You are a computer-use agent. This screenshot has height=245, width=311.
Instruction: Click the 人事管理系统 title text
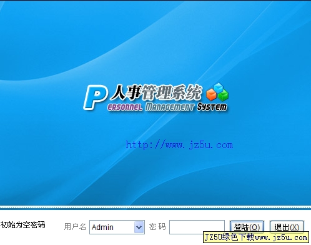click(156, 92)
